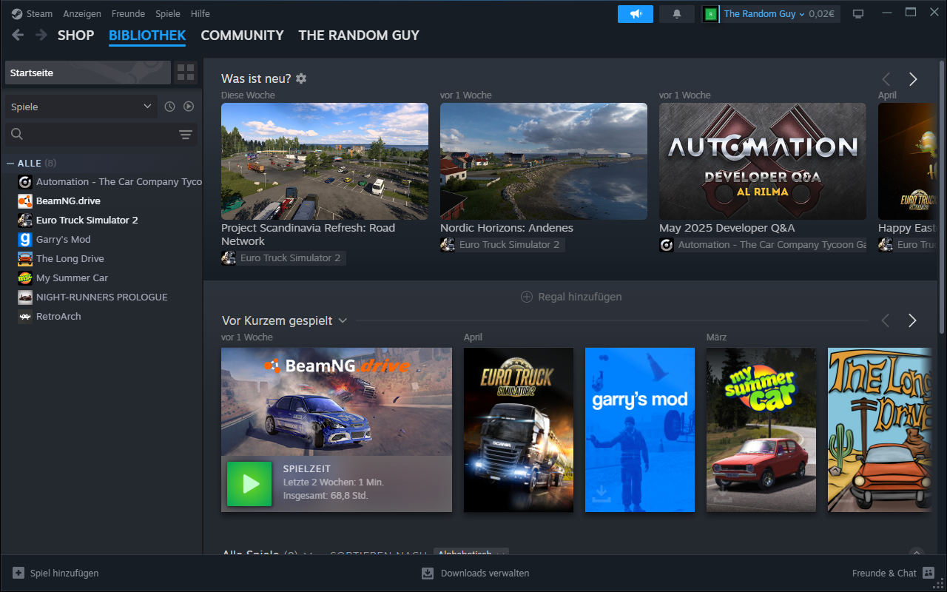947x592 pixels.
Task: Click the recent activity clock icon
Action: (x=169, y=107)
